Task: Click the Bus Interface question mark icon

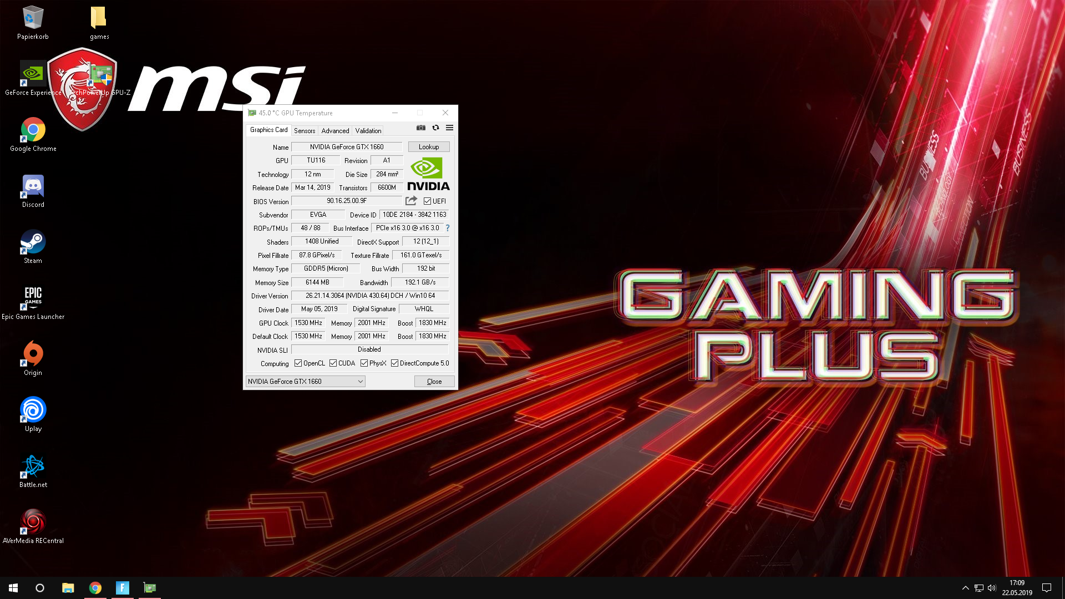Action: [x=448, y=228]
